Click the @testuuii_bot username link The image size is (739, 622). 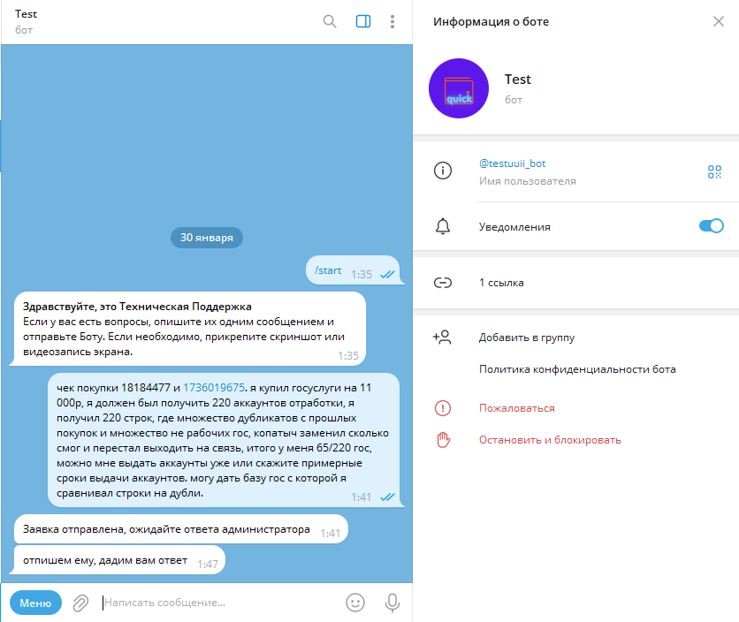tap(512, 163)
